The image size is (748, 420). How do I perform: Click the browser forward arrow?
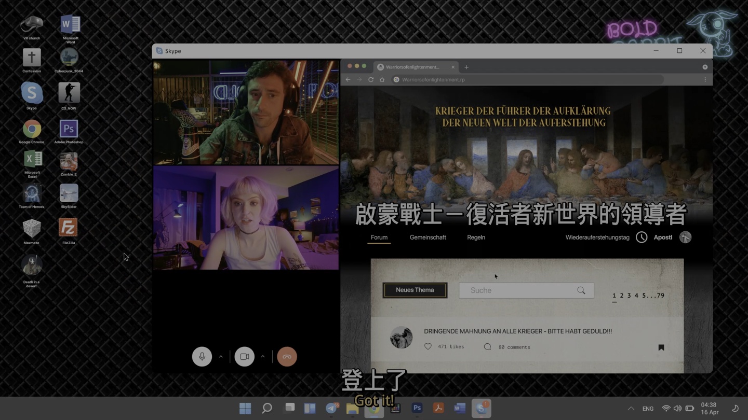pyautogui.click(x=359, y=80)
